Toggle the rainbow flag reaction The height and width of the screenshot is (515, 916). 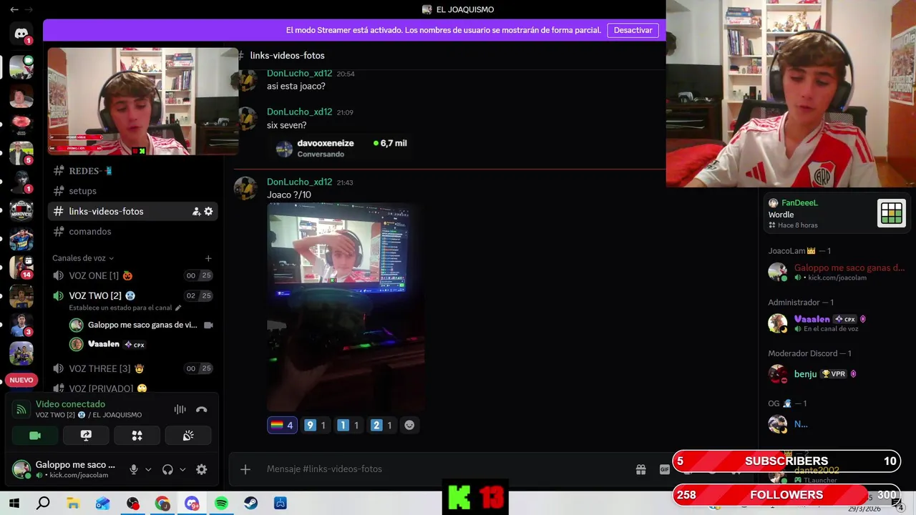(x=282, y=425)
